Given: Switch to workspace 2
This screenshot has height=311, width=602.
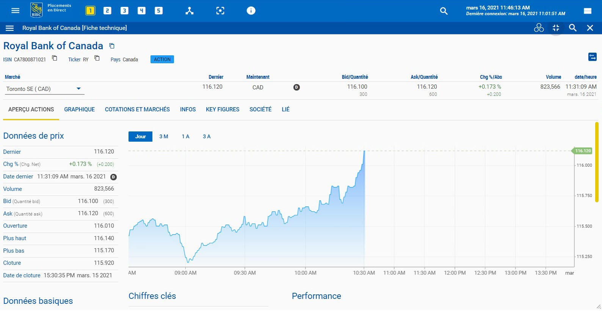Looking at the screenshot, I should (107, 11).
